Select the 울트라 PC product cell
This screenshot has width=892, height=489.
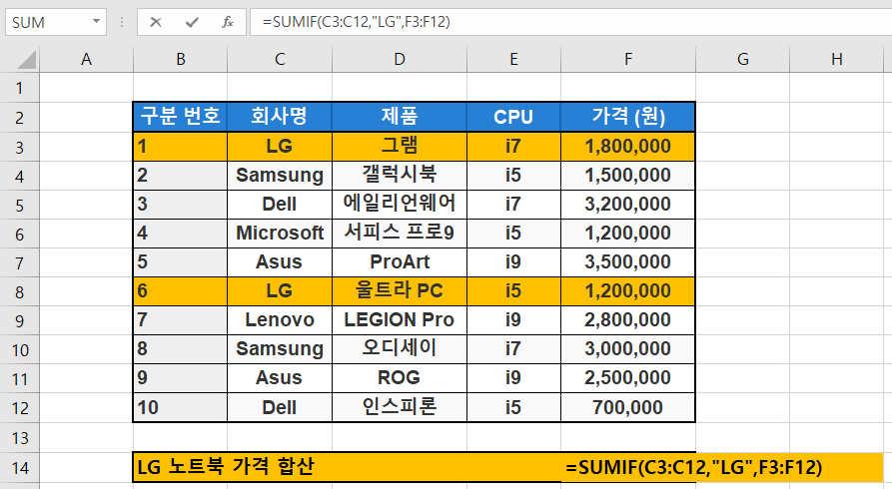coord(400,291)
